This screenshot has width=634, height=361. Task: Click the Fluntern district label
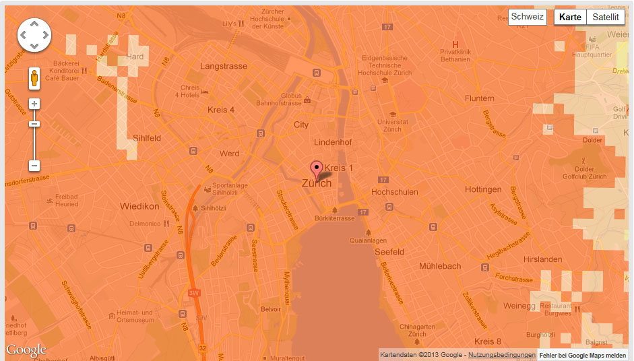pos(480,98)
